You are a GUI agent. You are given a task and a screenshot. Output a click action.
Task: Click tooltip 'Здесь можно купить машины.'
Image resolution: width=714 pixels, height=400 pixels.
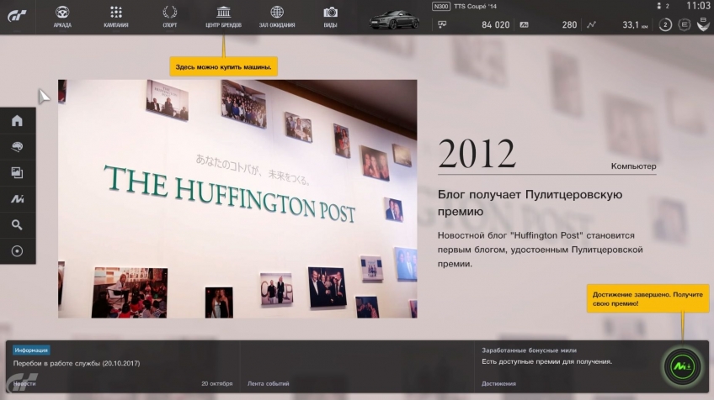coord(224,67)
